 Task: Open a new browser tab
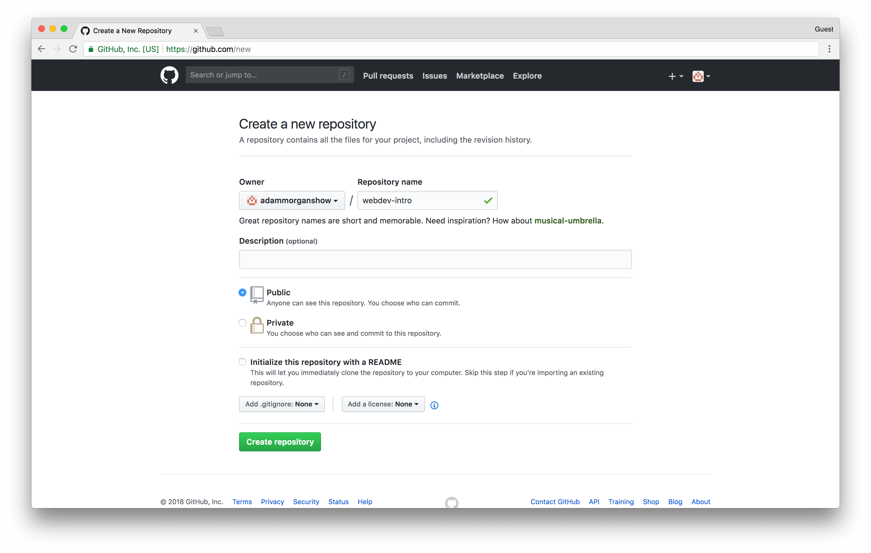216,31
